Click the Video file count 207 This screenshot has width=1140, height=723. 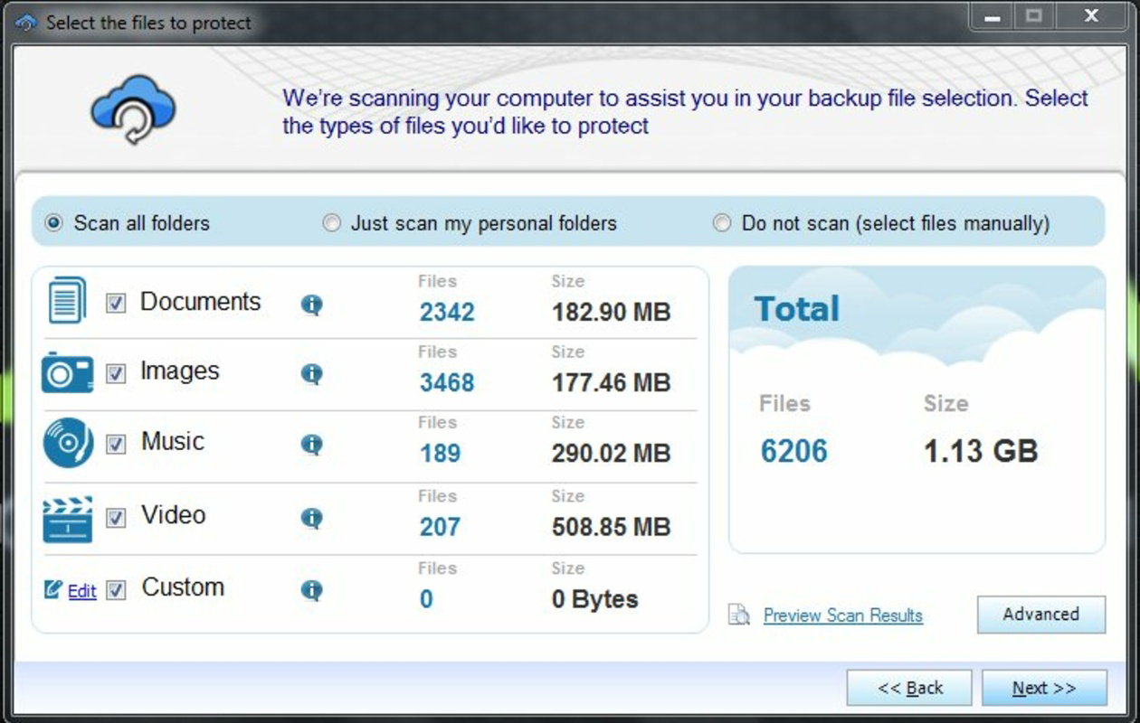pyautogui.click(x=441, y=526)
